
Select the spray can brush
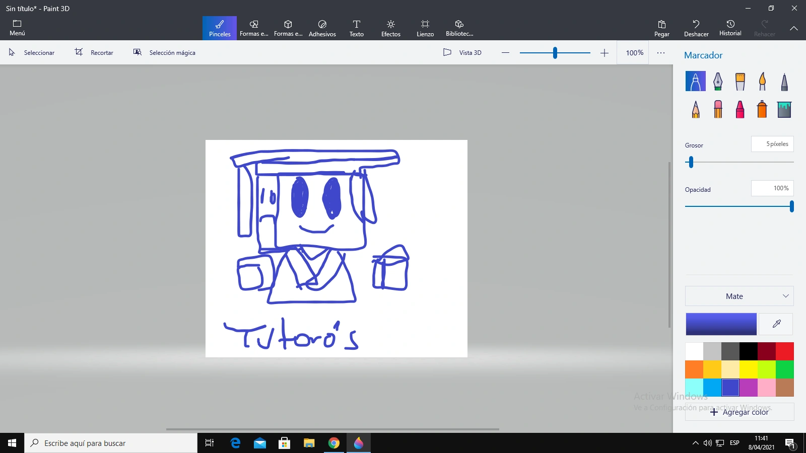(761, 109)
